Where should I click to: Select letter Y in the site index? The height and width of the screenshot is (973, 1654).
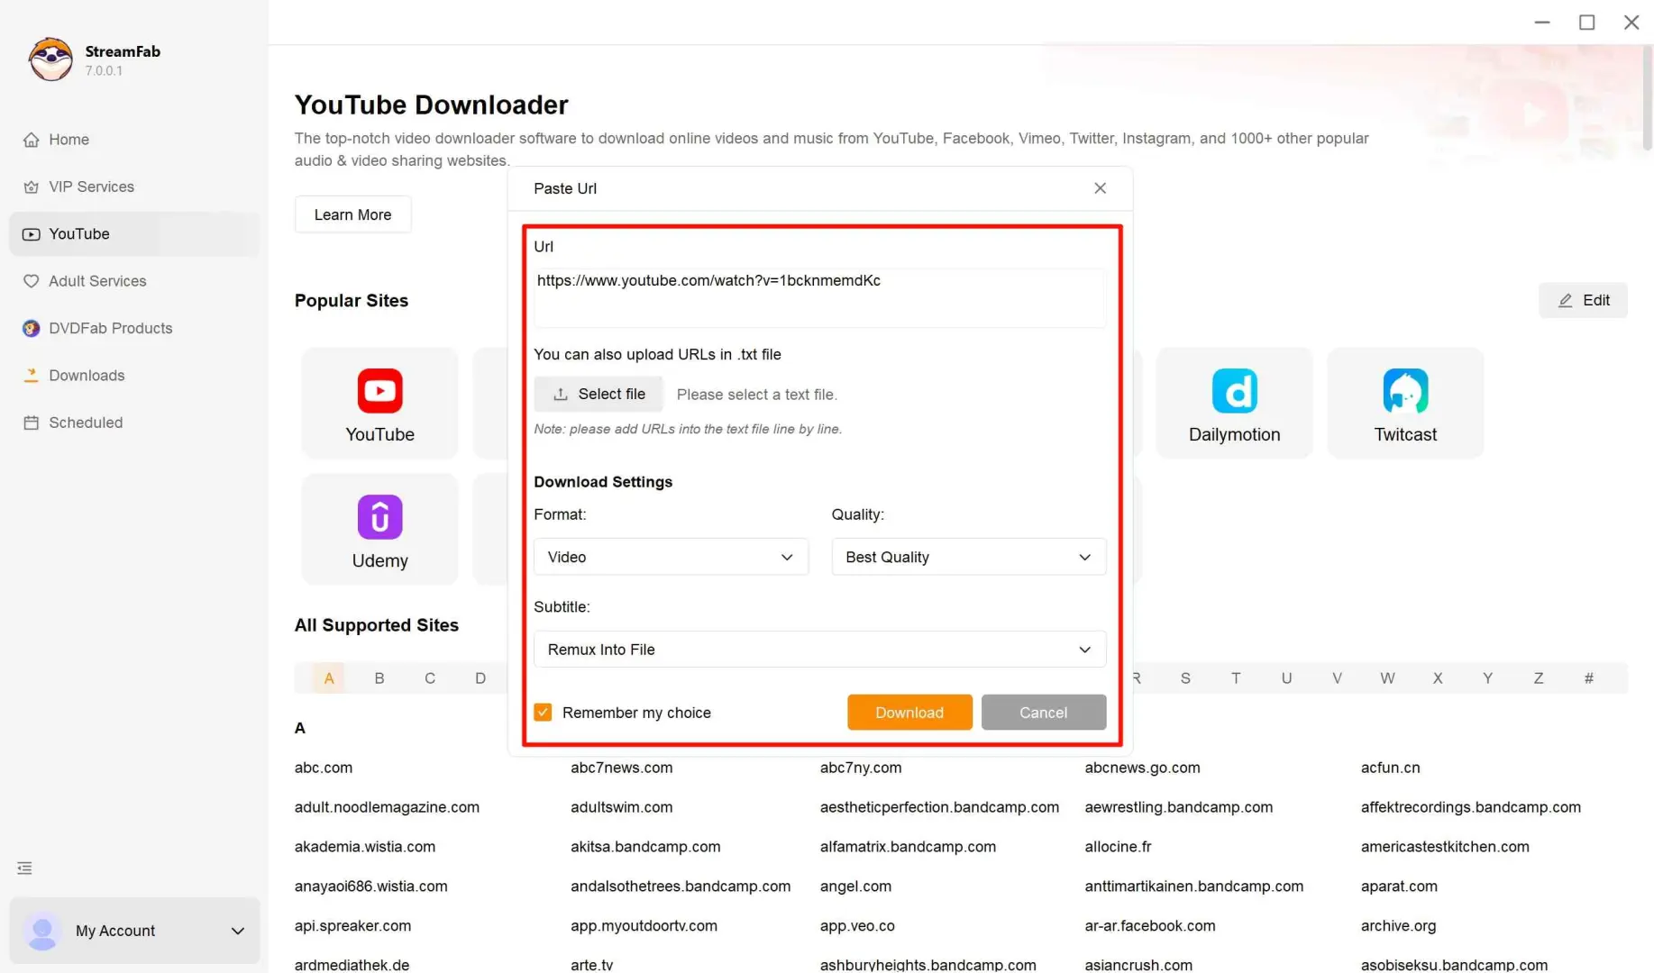(1488, 678)
